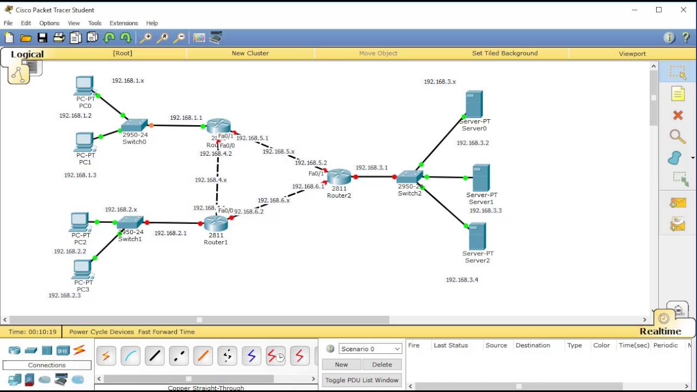Screen dimensions: 697x392
Task: Click New Cluster in the top bar
Action: 250,53
